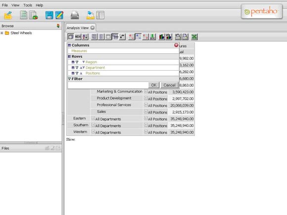Screen dimensions: 287x215
Task: Switch to the Analysis View tab
Action: click(x=78, y=28)
